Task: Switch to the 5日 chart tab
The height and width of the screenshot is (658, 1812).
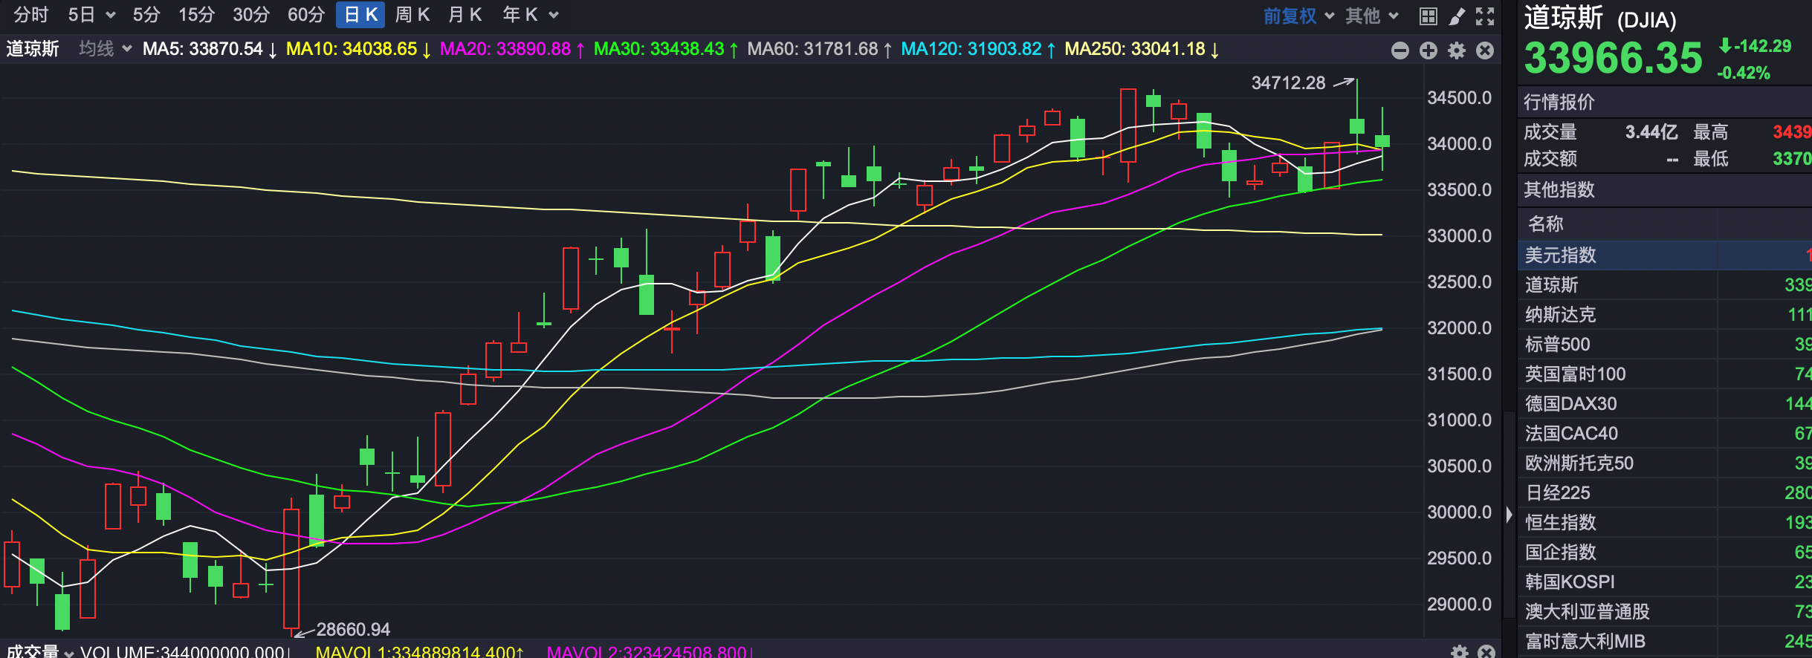Action: pyautogui.click(x=82, y=15)
